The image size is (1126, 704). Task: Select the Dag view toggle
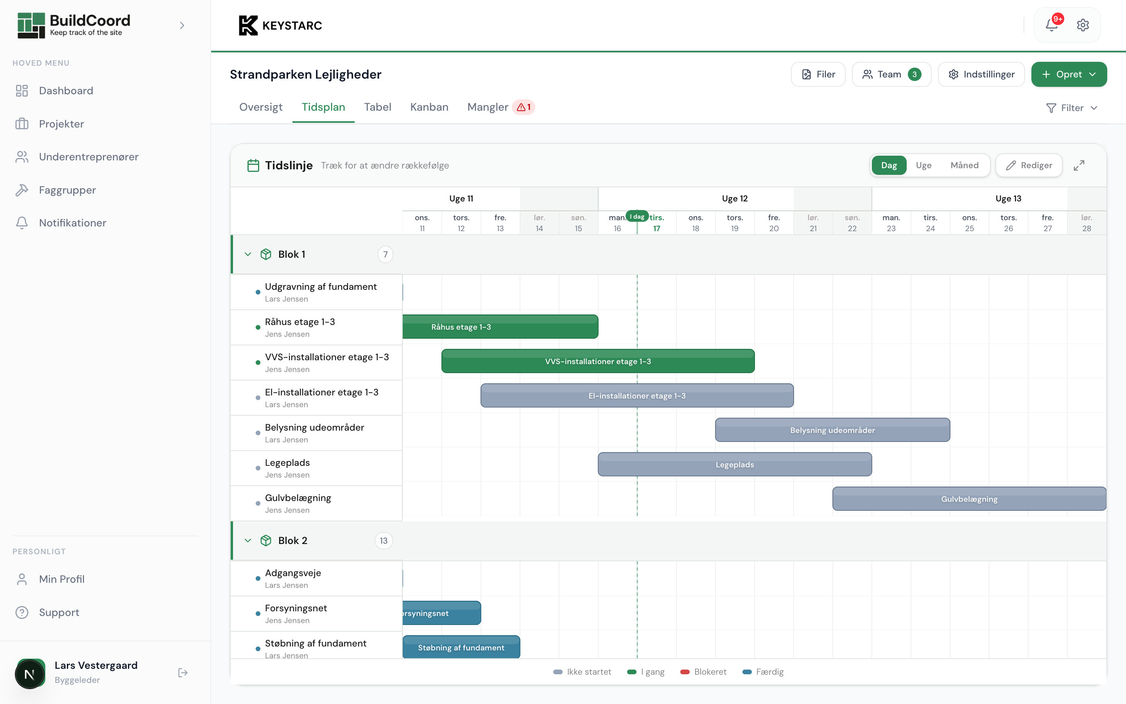coord(889,165)
